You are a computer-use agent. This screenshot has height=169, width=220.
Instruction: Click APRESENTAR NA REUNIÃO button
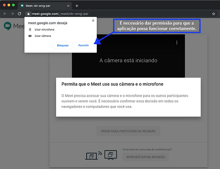pos(146,157)
